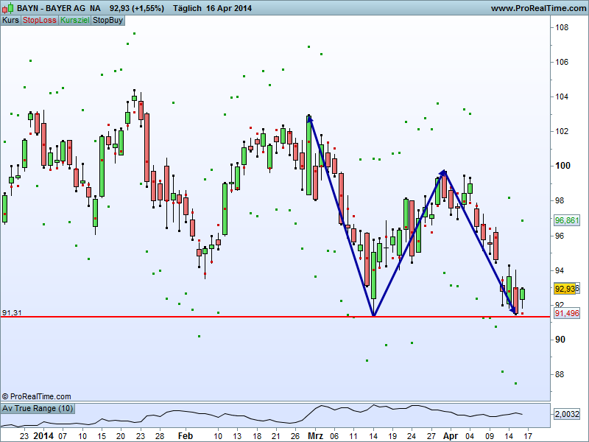The height and width of the screenshot is (442, 589).
Task: Select the blue arrowhead near 100 in April
Action: tap(443, 173)
